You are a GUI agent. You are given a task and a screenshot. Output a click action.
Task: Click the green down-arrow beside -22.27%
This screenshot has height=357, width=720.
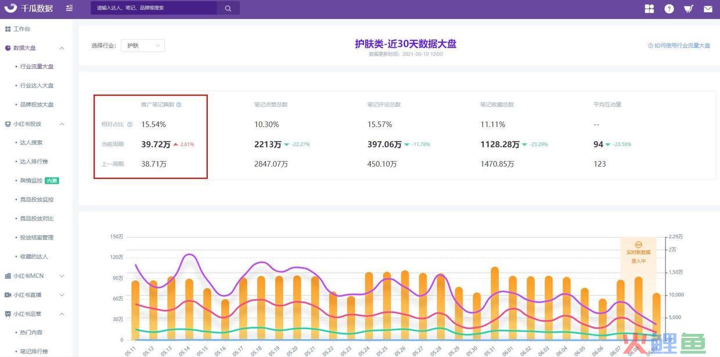[x=287, y=144]
